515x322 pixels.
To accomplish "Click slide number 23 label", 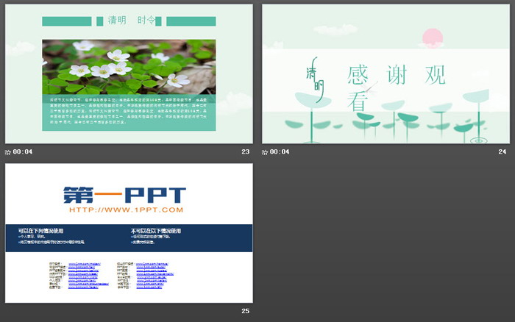I will tap(245, 151).
